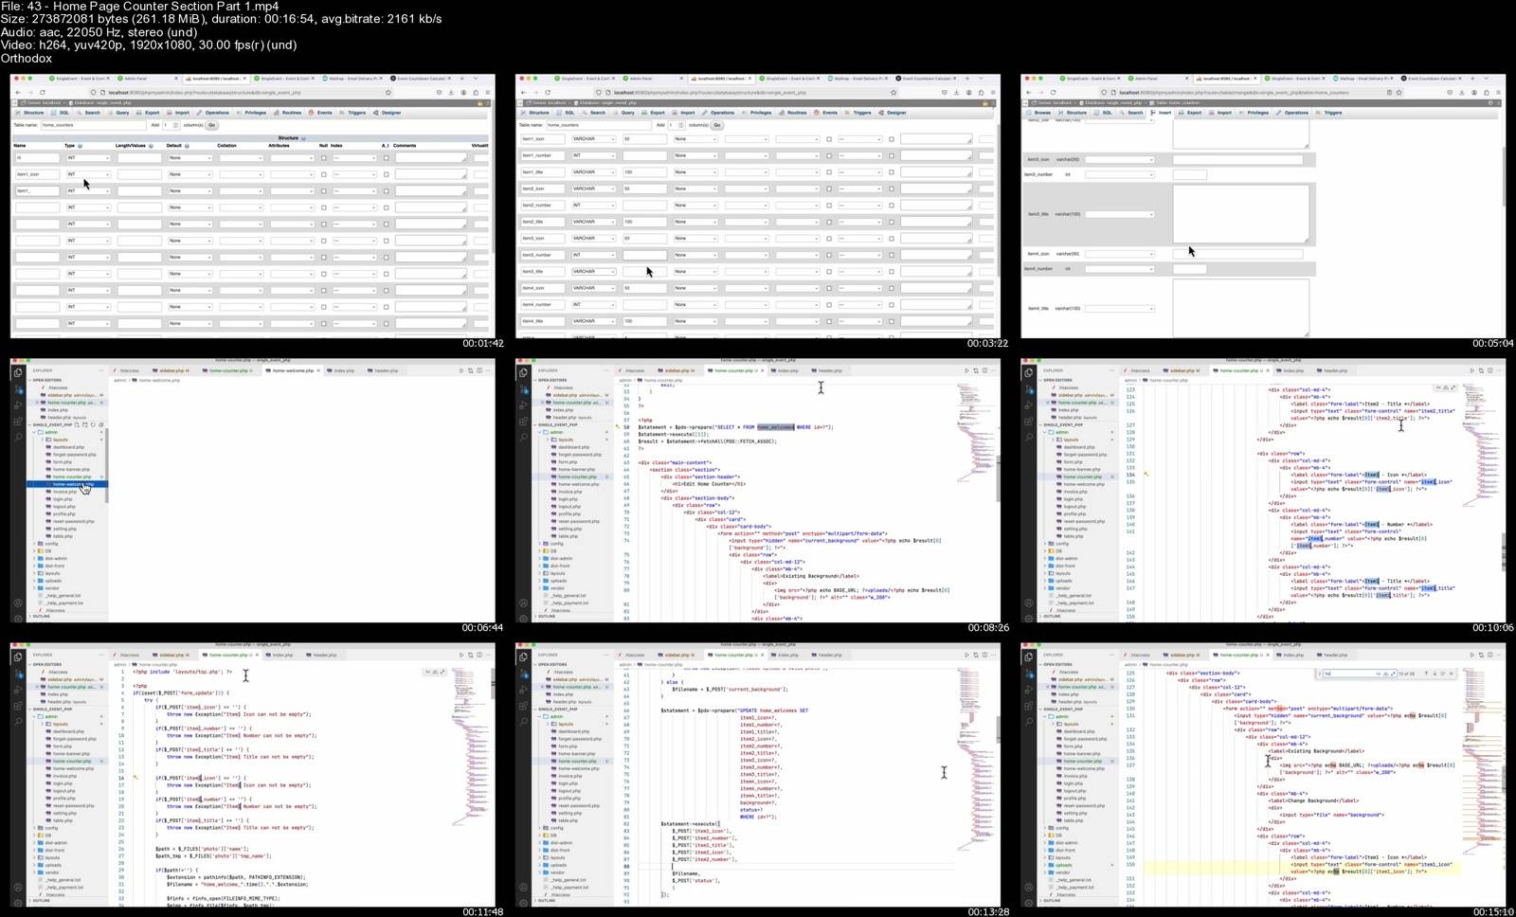The image size is (1516, 917).
Task: Open Index dropdown for id row, 00:01:42 frame
Action: click(354, 157)
